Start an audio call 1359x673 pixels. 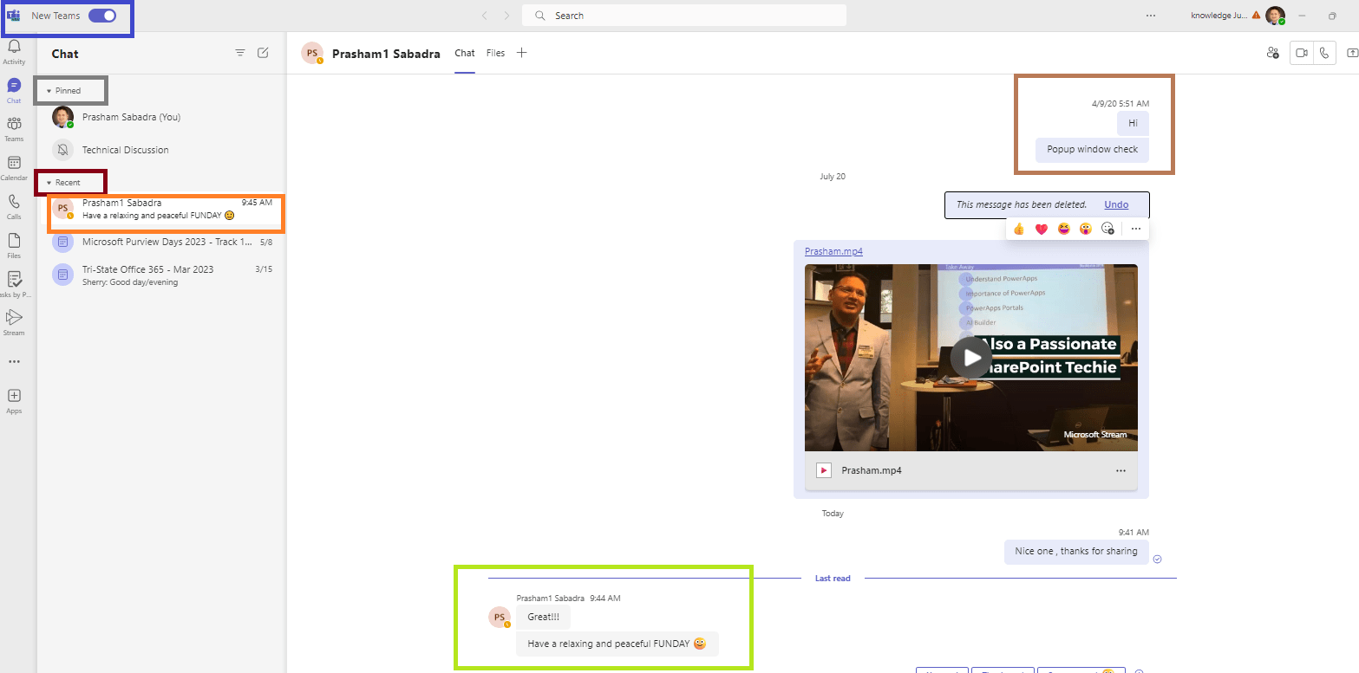[1323, 53]
